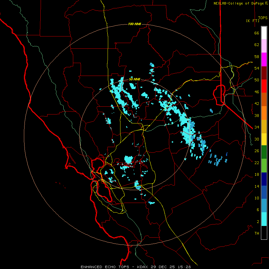The height and width of the screenshot is (269, 269).
Task: Click the "30" legend value
Action: [x=257, y=139]
